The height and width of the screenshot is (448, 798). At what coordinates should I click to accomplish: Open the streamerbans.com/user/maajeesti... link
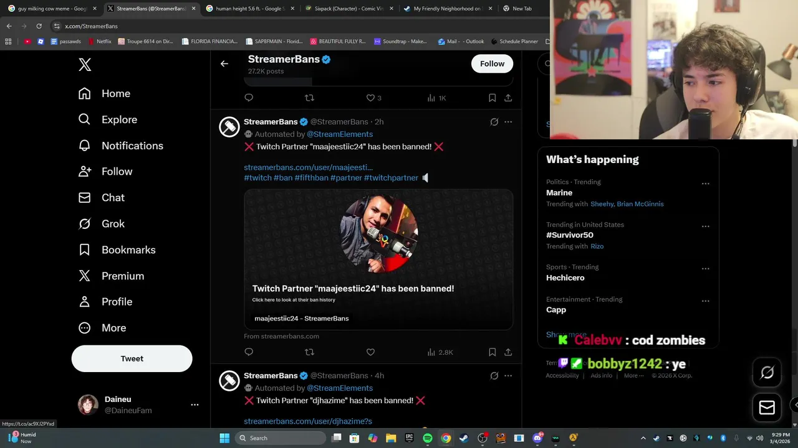tap(308, 167)
